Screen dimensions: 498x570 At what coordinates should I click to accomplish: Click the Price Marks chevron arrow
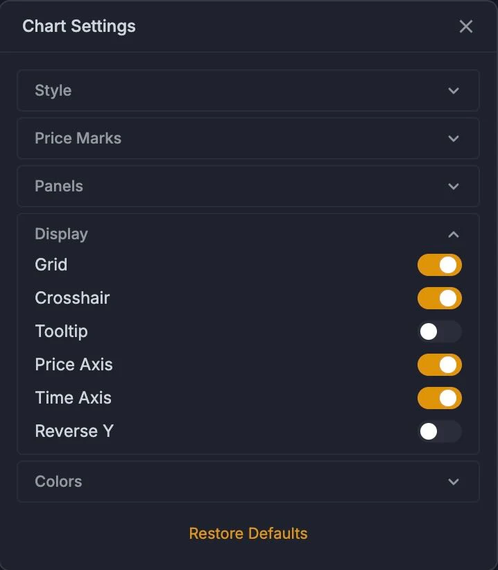[454, 139]
